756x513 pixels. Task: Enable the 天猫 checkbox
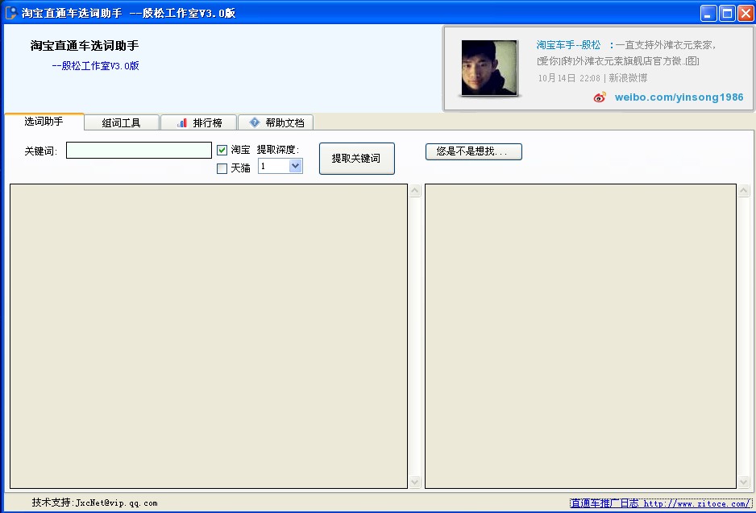point(222,168)
